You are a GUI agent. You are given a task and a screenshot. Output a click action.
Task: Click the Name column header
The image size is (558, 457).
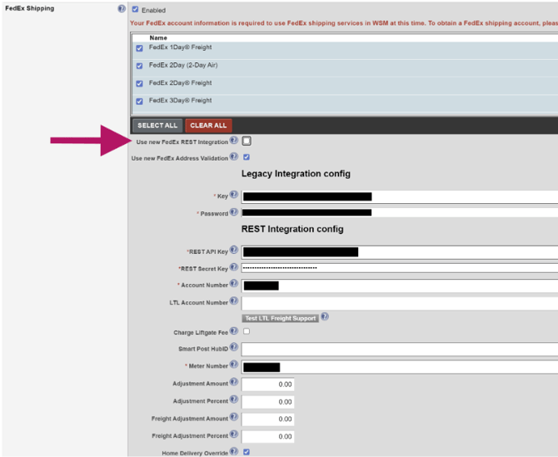[x=158, y=37]
